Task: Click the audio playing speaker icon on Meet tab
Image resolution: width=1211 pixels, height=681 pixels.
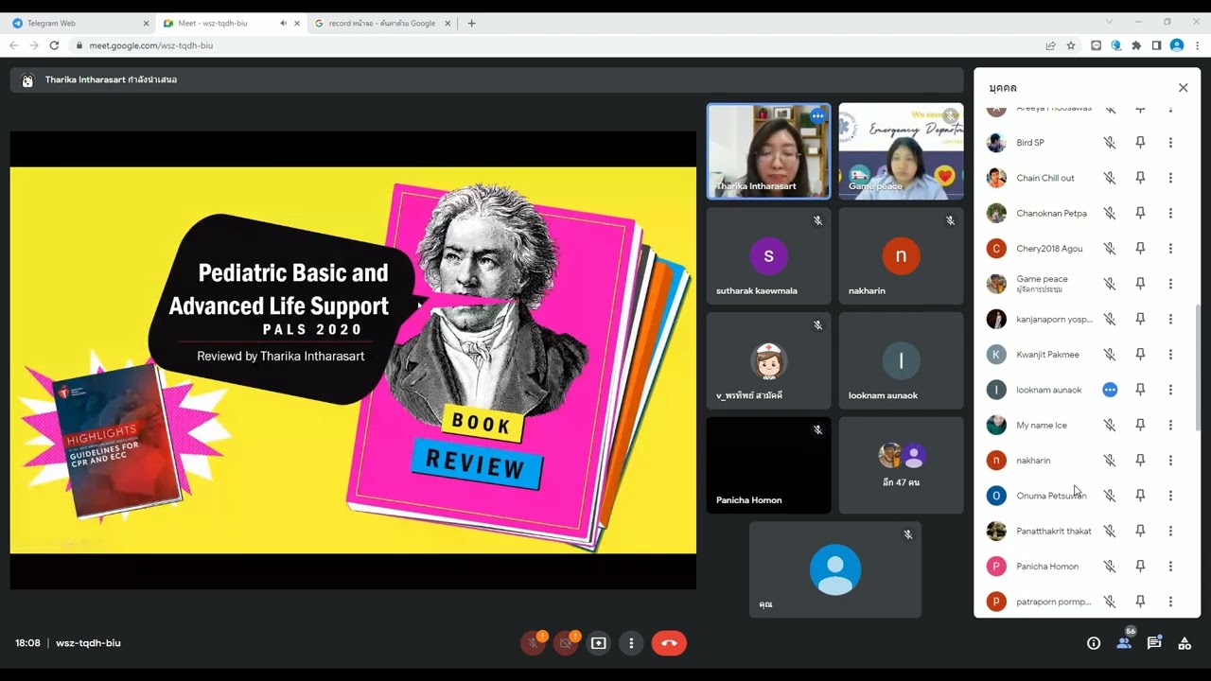Action: 283,24
